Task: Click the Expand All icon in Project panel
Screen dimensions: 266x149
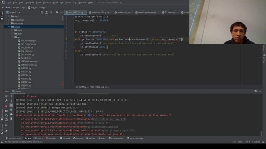Action: pos(47,12)
